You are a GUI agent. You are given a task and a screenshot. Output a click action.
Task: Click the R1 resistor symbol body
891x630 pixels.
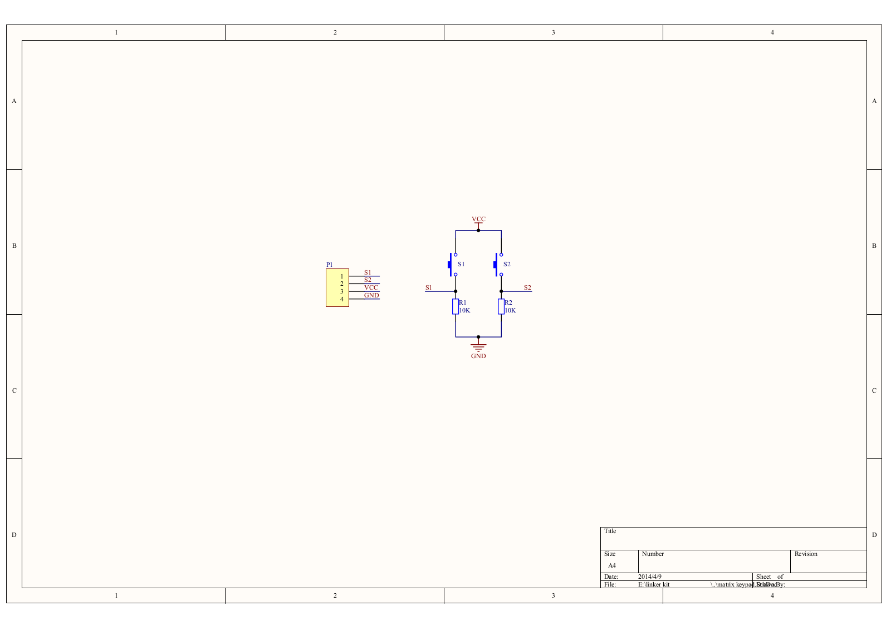(456, 306)
